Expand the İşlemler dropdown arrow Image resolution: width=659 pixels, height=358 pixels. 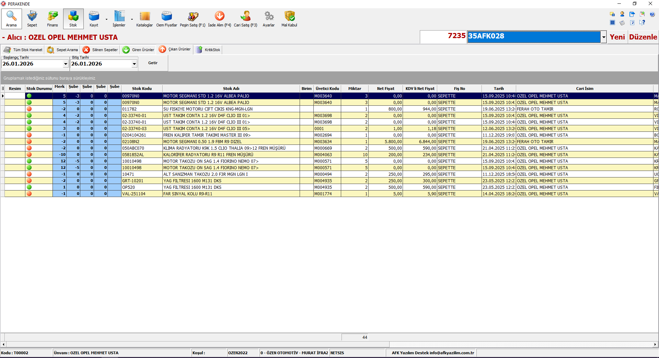132,20
